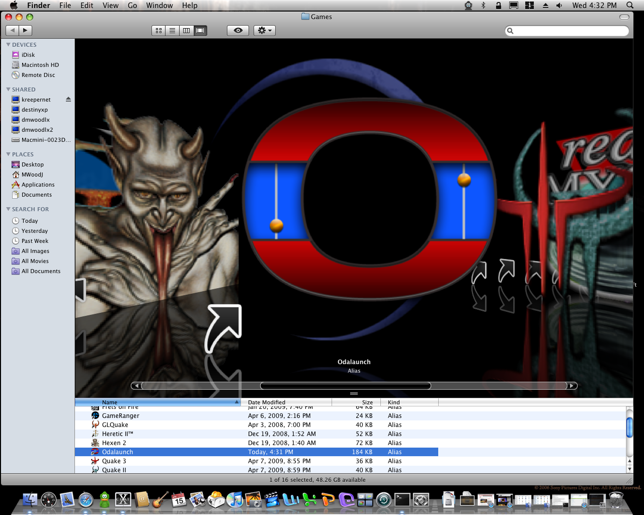
Task: Open the View menu
Action: pyautogui.click(x=110, y=6)
